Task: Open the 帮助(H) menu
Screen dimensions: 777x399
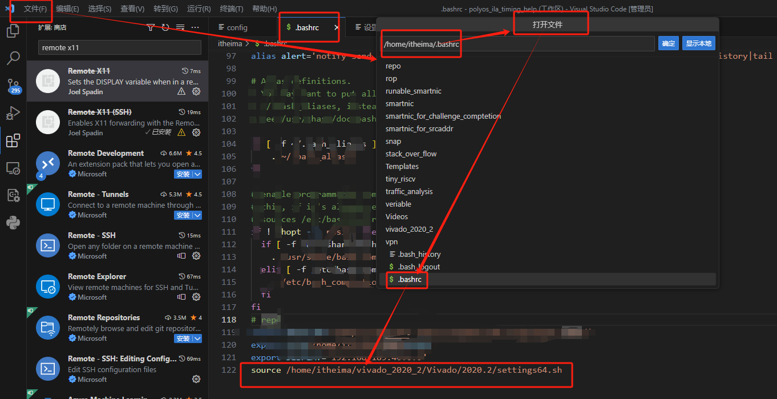Action: [264, 9]
